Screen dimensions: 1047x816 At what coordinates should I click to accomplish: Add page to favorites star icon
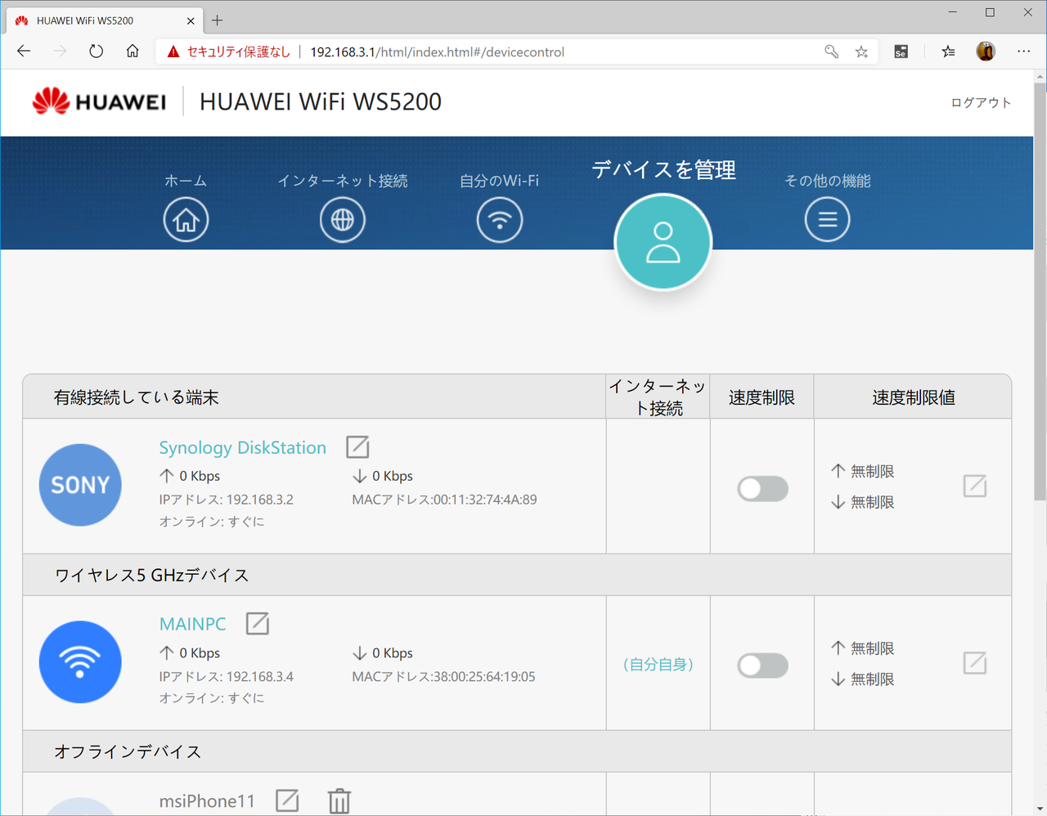tap(861, 52)
